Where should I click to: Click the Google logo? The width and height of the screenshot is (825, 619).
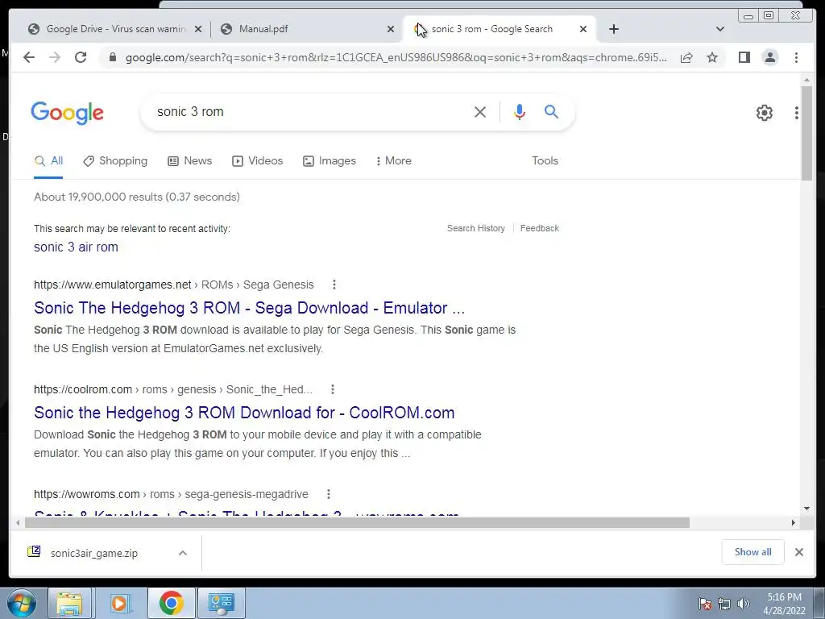click(68, 113)
